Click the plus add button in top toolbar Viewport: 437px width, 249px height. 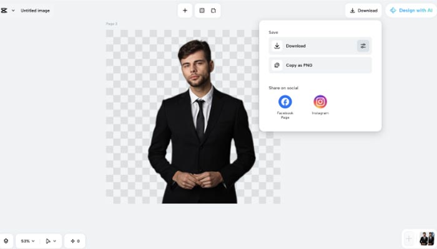(185, 11)
